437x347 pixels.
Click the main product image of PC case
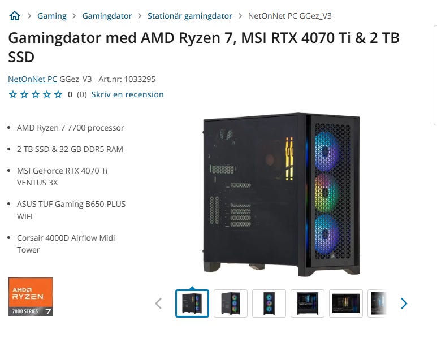tap(282, 194)
